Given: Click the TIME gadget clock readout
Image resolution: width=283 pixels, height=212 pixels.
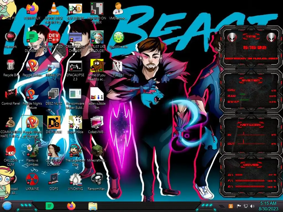Looking at the screenshot, I should (255, 47).
